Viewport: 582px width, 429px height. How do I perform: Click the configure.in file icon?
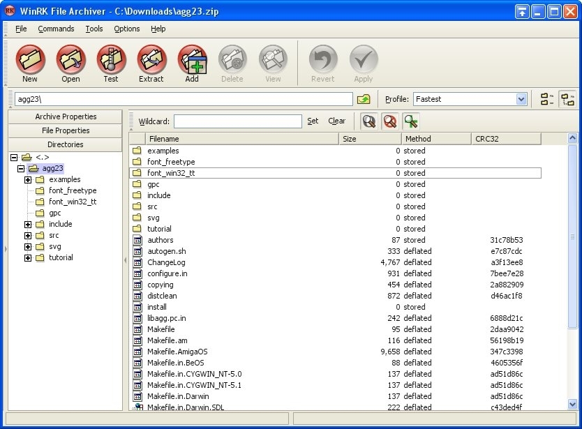coord(137,273)
